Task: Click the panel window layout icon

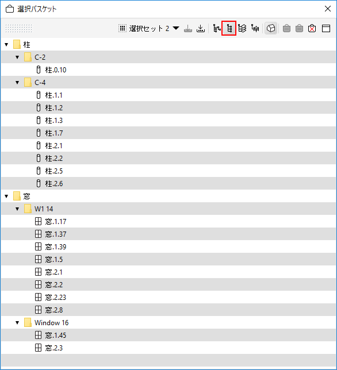Action: click(x=326, y=29)
